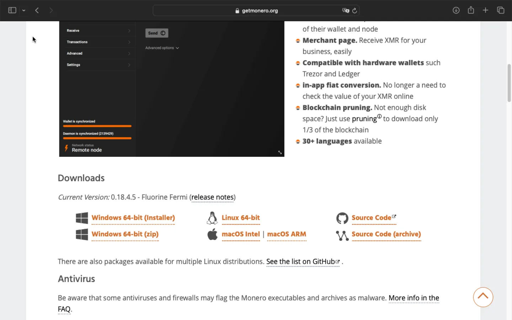Click the lightning bolt network icon
The width and height of the screenshot is (512, 320).
click(x=66, y=148)
